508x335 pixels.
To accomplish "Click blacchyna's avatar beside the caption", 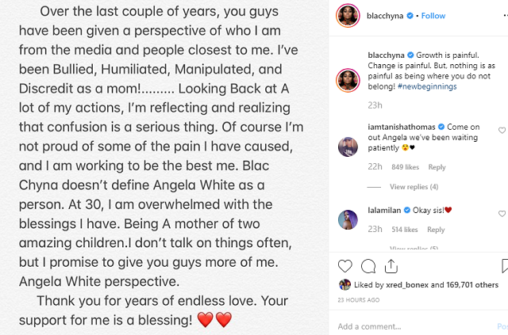I will pos(347,60).
